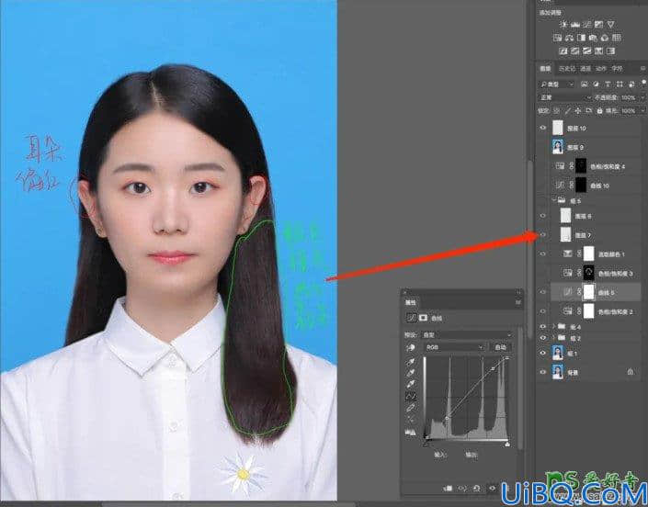Select the gray point eyedropper in Curves
This screenshot has height=507, width=648.
click(411, 373)
